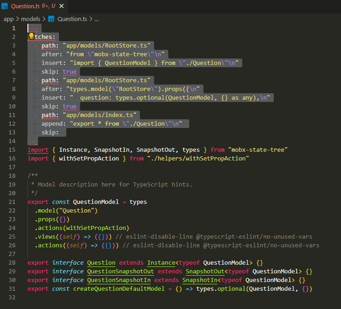Screen dimensions: 341x309
Task: Click 'SnapshotIn' in the line 15 import
Action: point(112,150)
